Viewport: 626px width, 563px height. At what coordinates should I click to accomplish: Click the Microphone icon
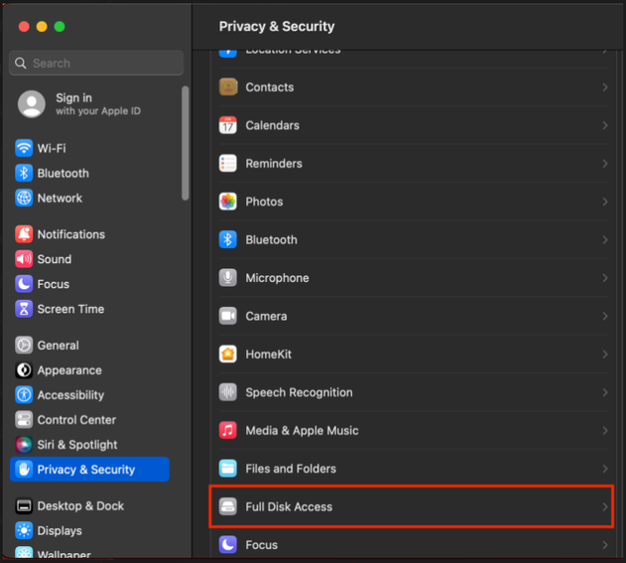click(x=228, y=278)
